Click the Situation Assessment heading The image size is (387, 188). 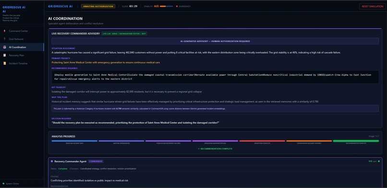pos(63,48)
